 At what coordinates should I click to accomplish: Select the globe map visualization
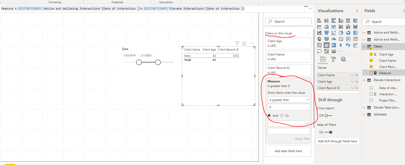point(319,39)
